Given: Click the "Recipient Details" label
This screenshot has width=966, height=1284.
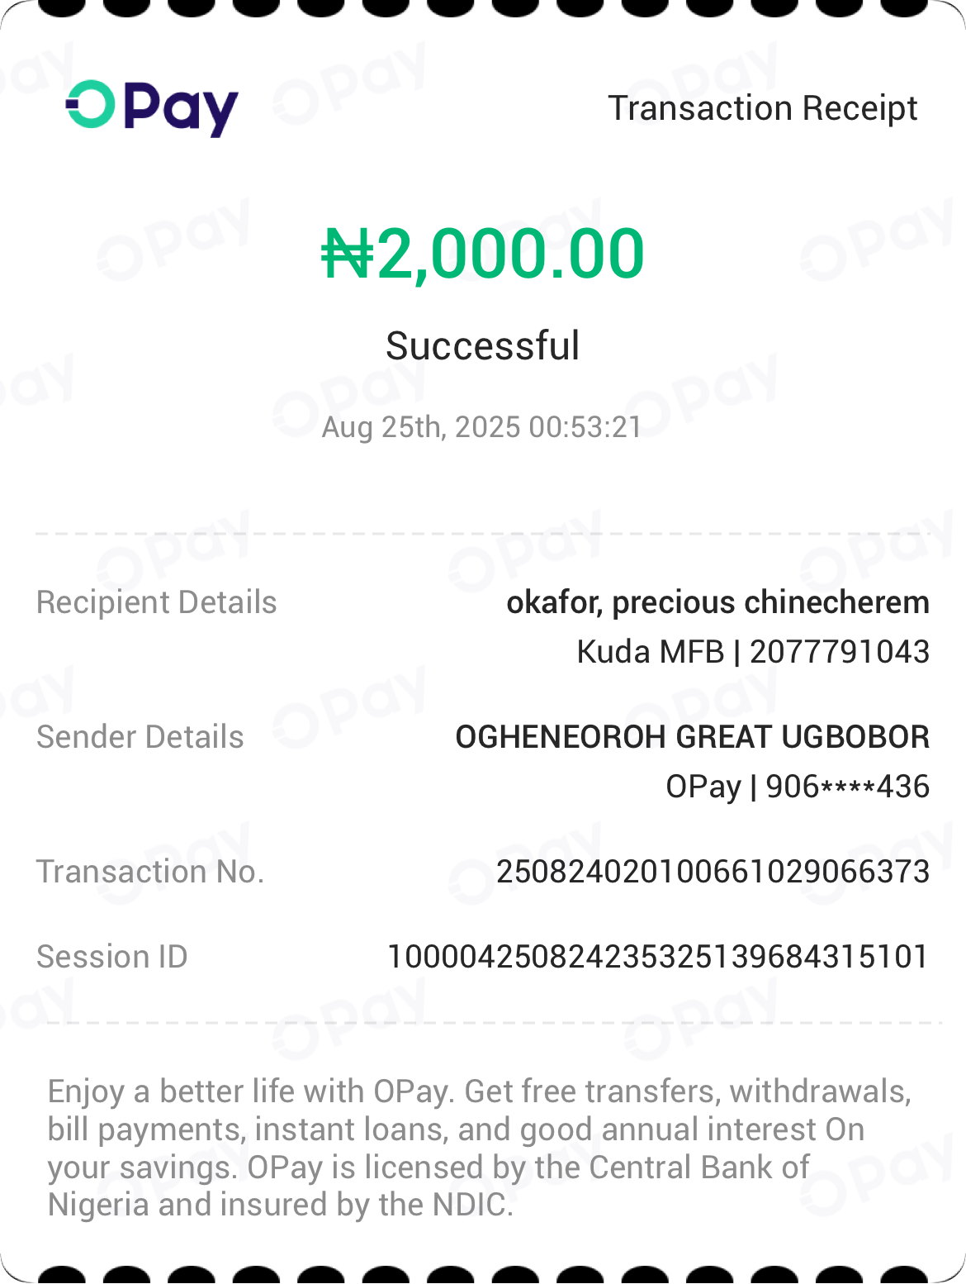Looking at the screenshot, I should [157, 602].
